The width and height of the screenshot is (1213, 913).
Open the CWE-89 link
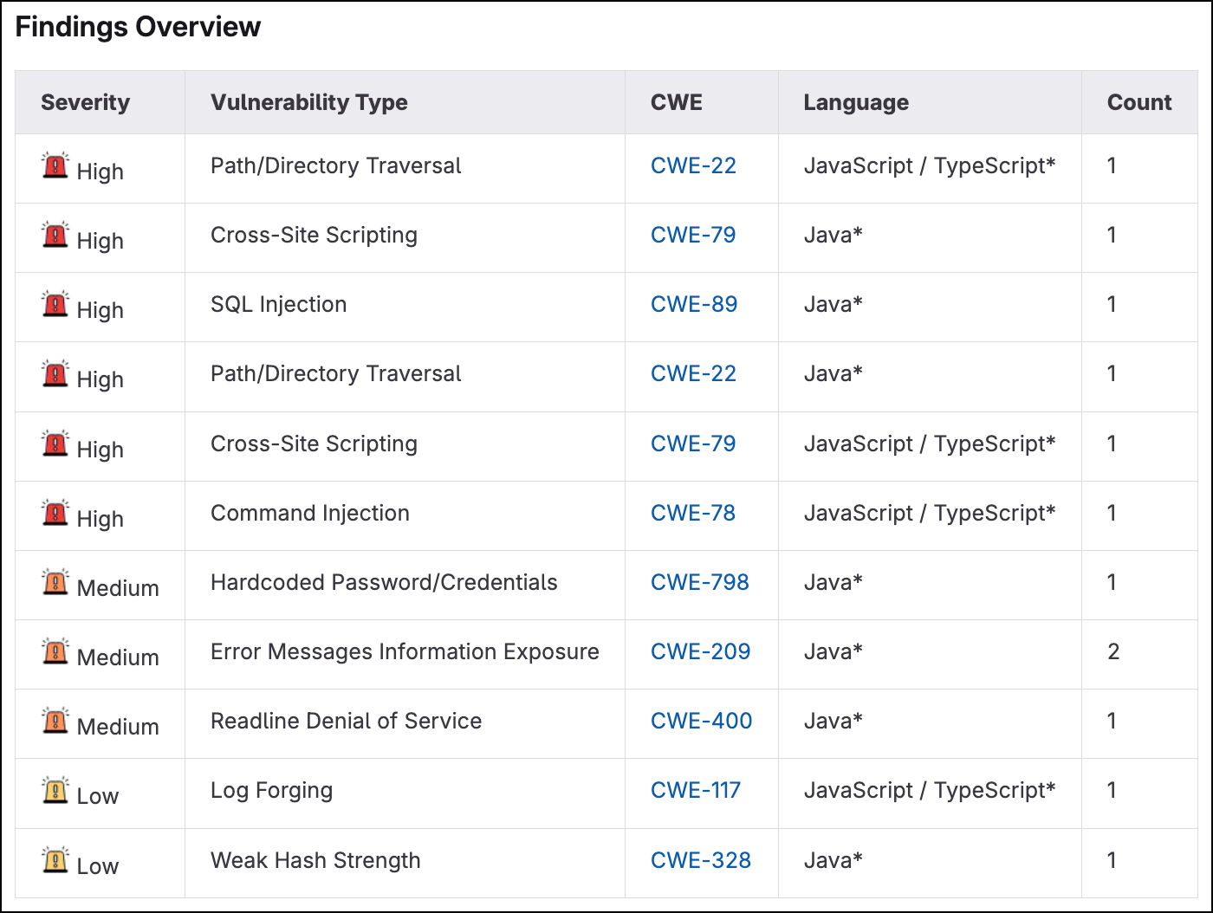(693, 305)
